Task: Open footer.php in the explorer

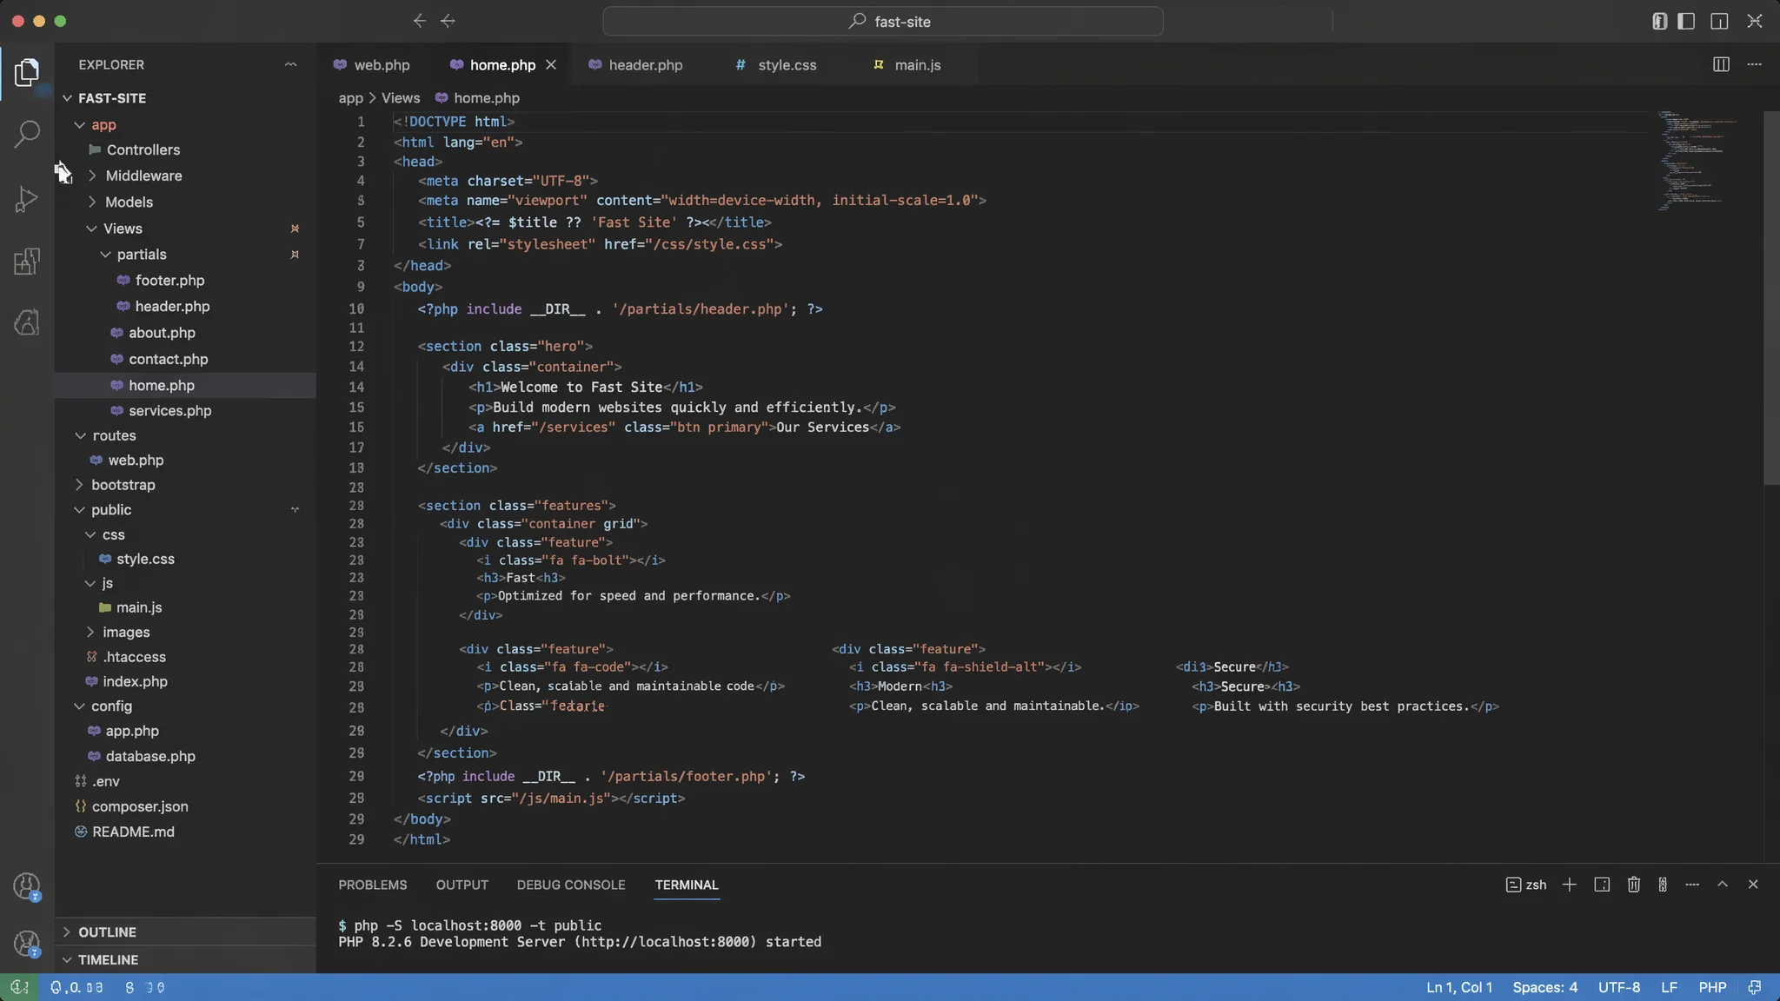Action: click(x=169, y=281)
